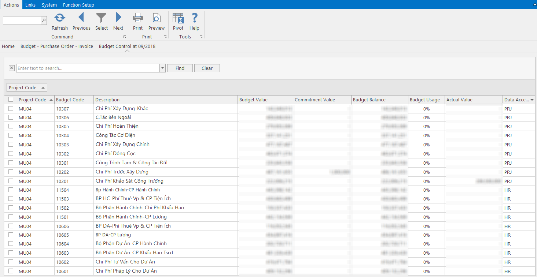Select 'BP DA-CP Lương' description cell
The height and width of the screenshot is (277, 537).
click(x=166, y=235)
